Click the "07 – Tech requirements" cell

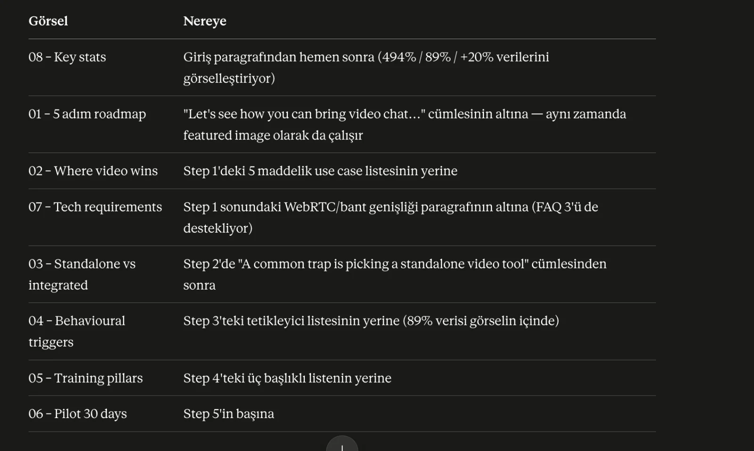pos(95,207)
